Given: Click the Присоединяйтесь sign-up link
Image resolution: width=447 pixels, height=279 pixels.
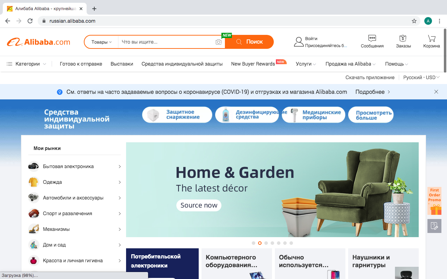Looking at the screenshot, I should [x=326, y=46].
